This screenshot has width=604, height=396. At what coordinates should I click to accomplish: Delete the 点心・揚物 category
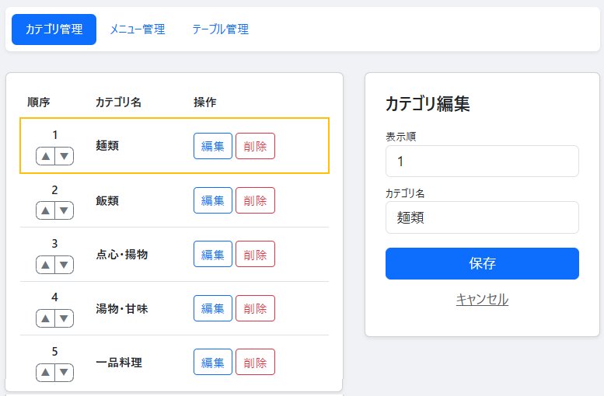[x=255, y=254]
